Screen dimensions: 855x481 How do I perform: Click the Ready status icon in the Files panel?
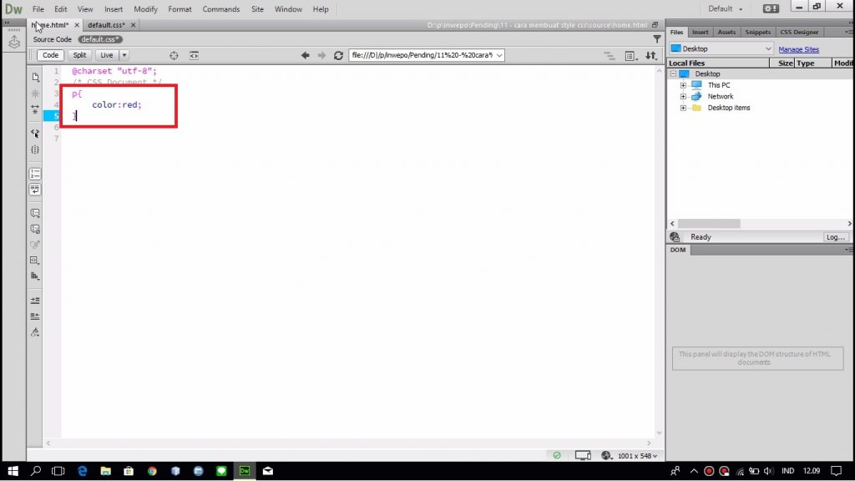tap(675, 236)
